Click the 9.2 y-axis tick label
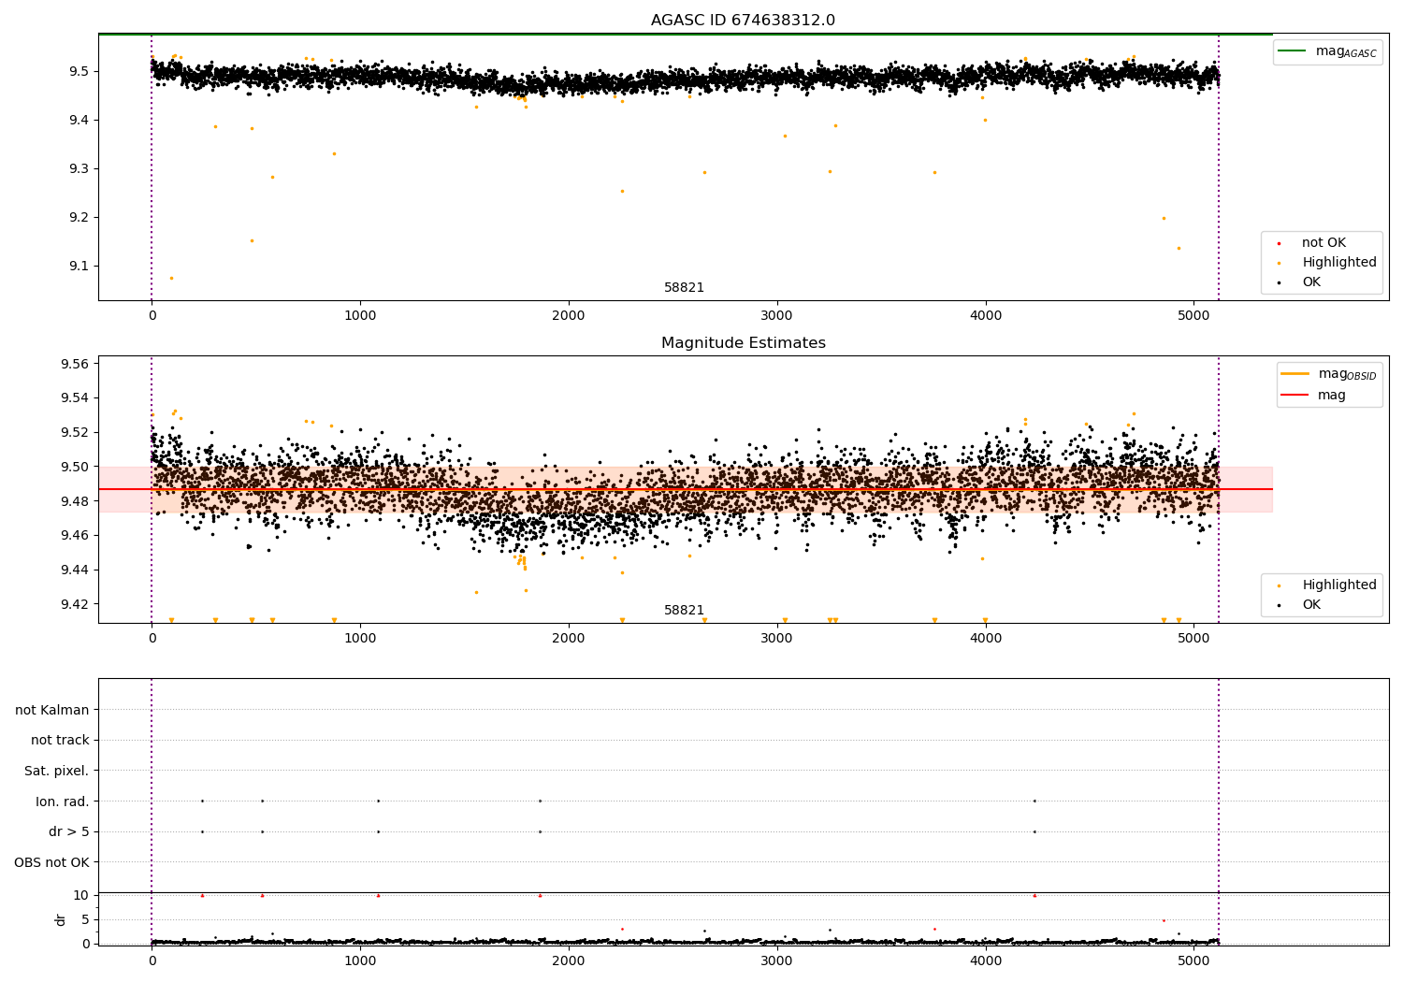This screenshot has height=982, width=1403. (x=79, y=218)
